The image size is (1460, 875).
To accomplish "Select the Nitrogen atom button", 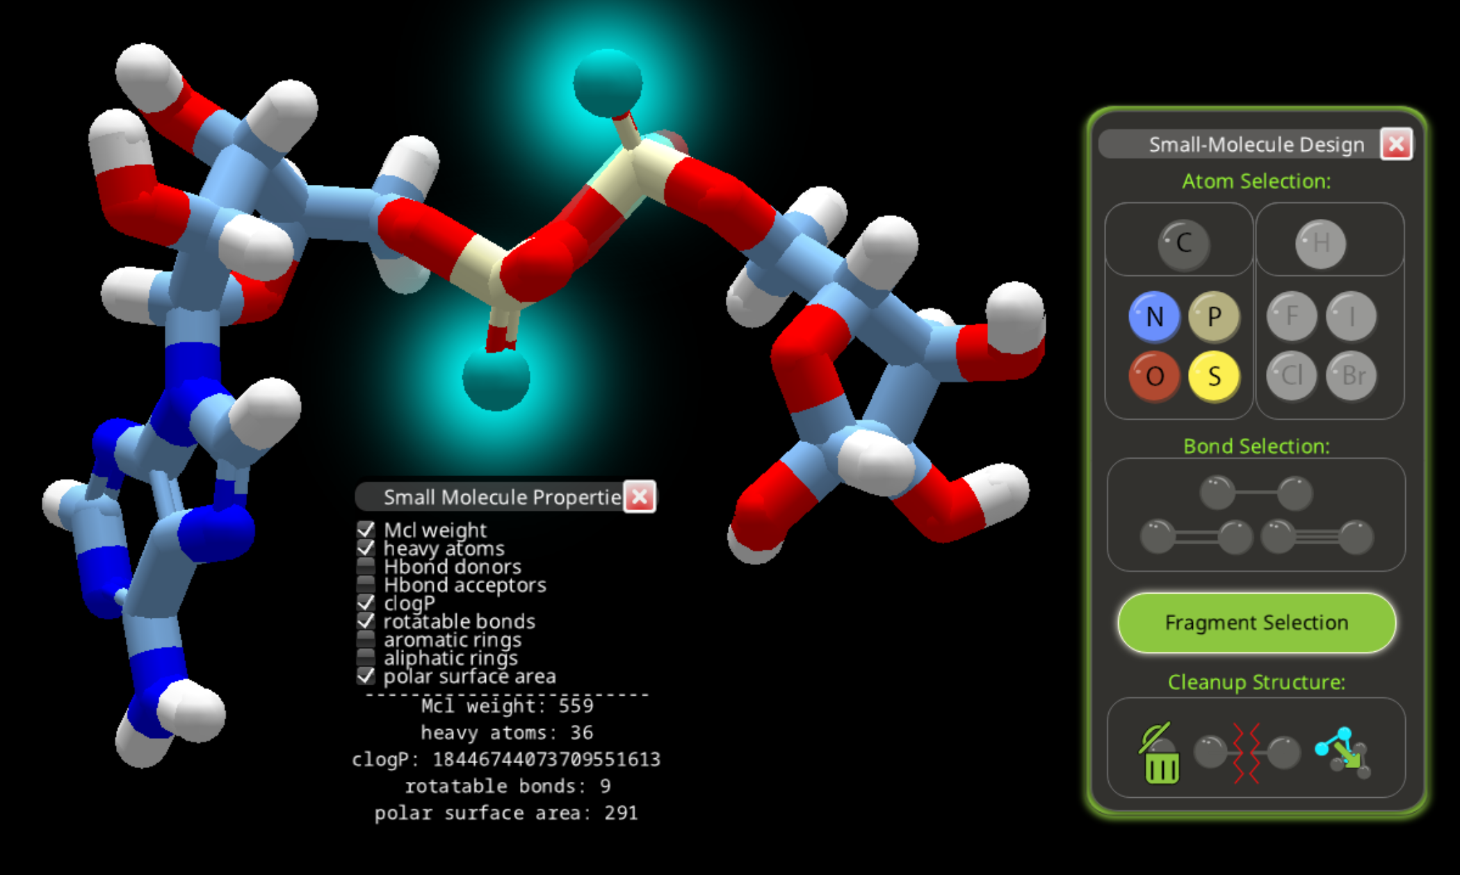I will 1154,316.
